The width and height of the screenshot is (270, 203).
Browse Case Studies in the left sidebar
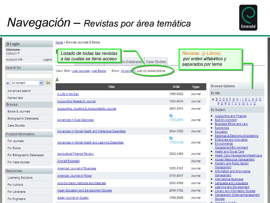16,126
